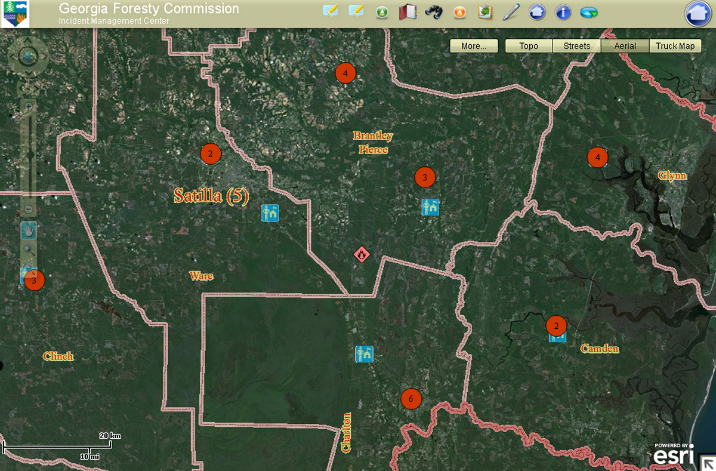Click the Incident Management Center subtitle
716x471 pixels.
[x=114, y=21]
